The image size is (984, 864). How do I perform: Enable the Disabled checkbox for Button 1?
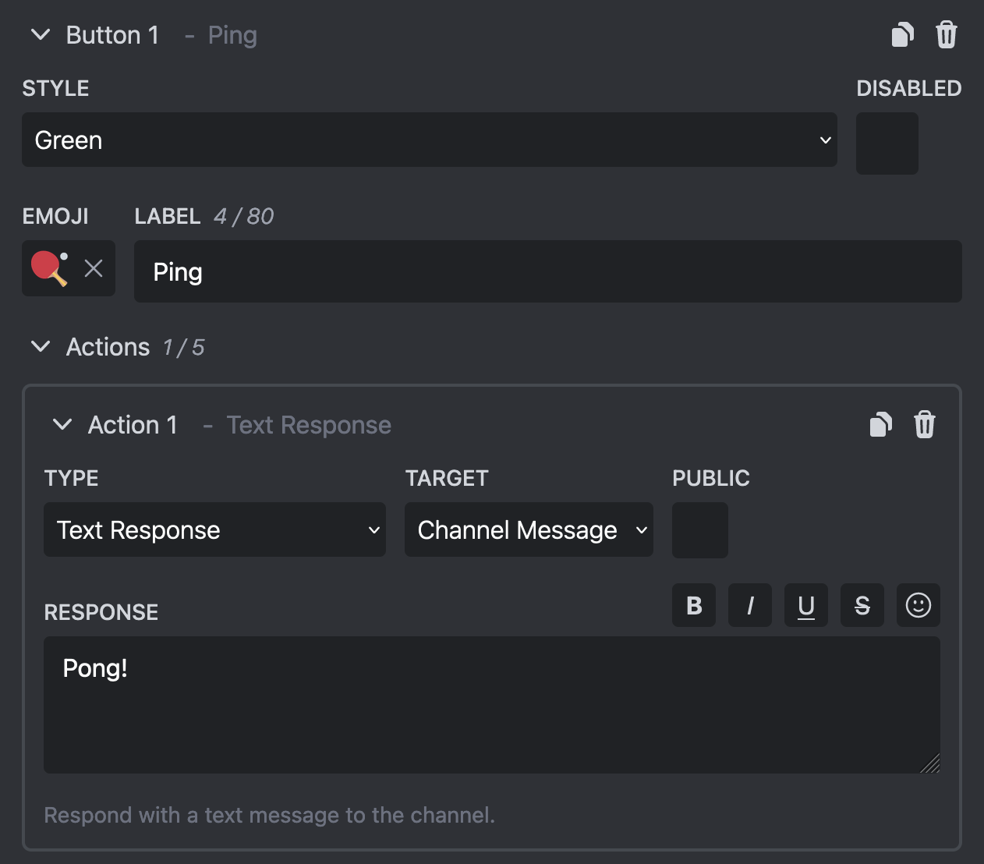[887, 143]
